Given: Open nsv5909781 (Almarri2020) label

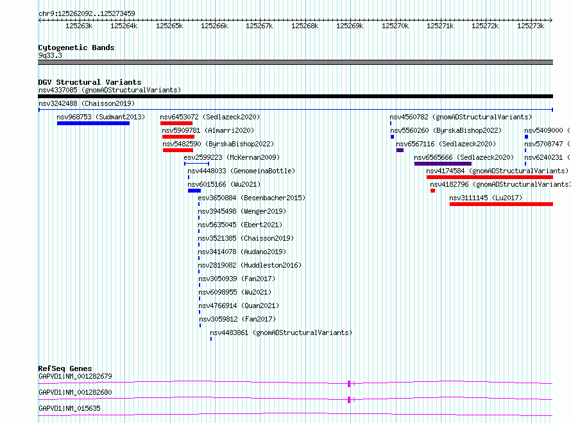Looking at the screenshot, I should pos(208,130).
